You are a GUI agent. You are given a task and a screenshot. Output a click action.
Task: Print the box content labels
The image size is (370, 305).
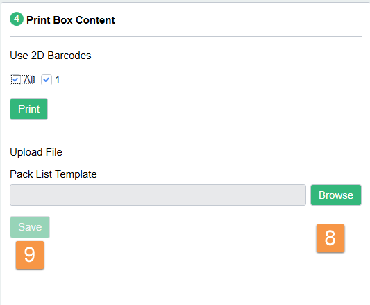pos(28,109)
